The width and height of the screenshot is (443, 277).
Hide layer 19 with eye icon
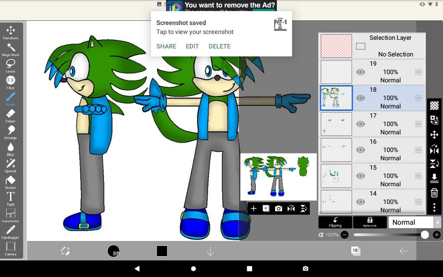pos(360,72)
